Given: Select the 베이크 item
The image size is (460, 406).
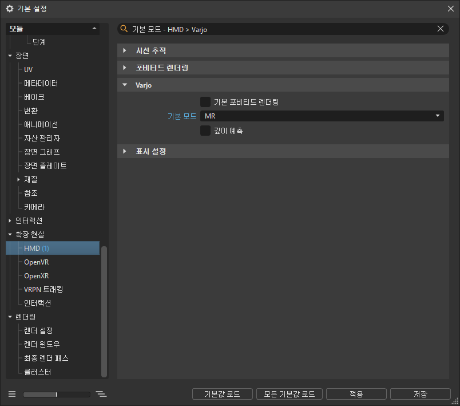Looking at the screenshot, I should click(34, 97).
